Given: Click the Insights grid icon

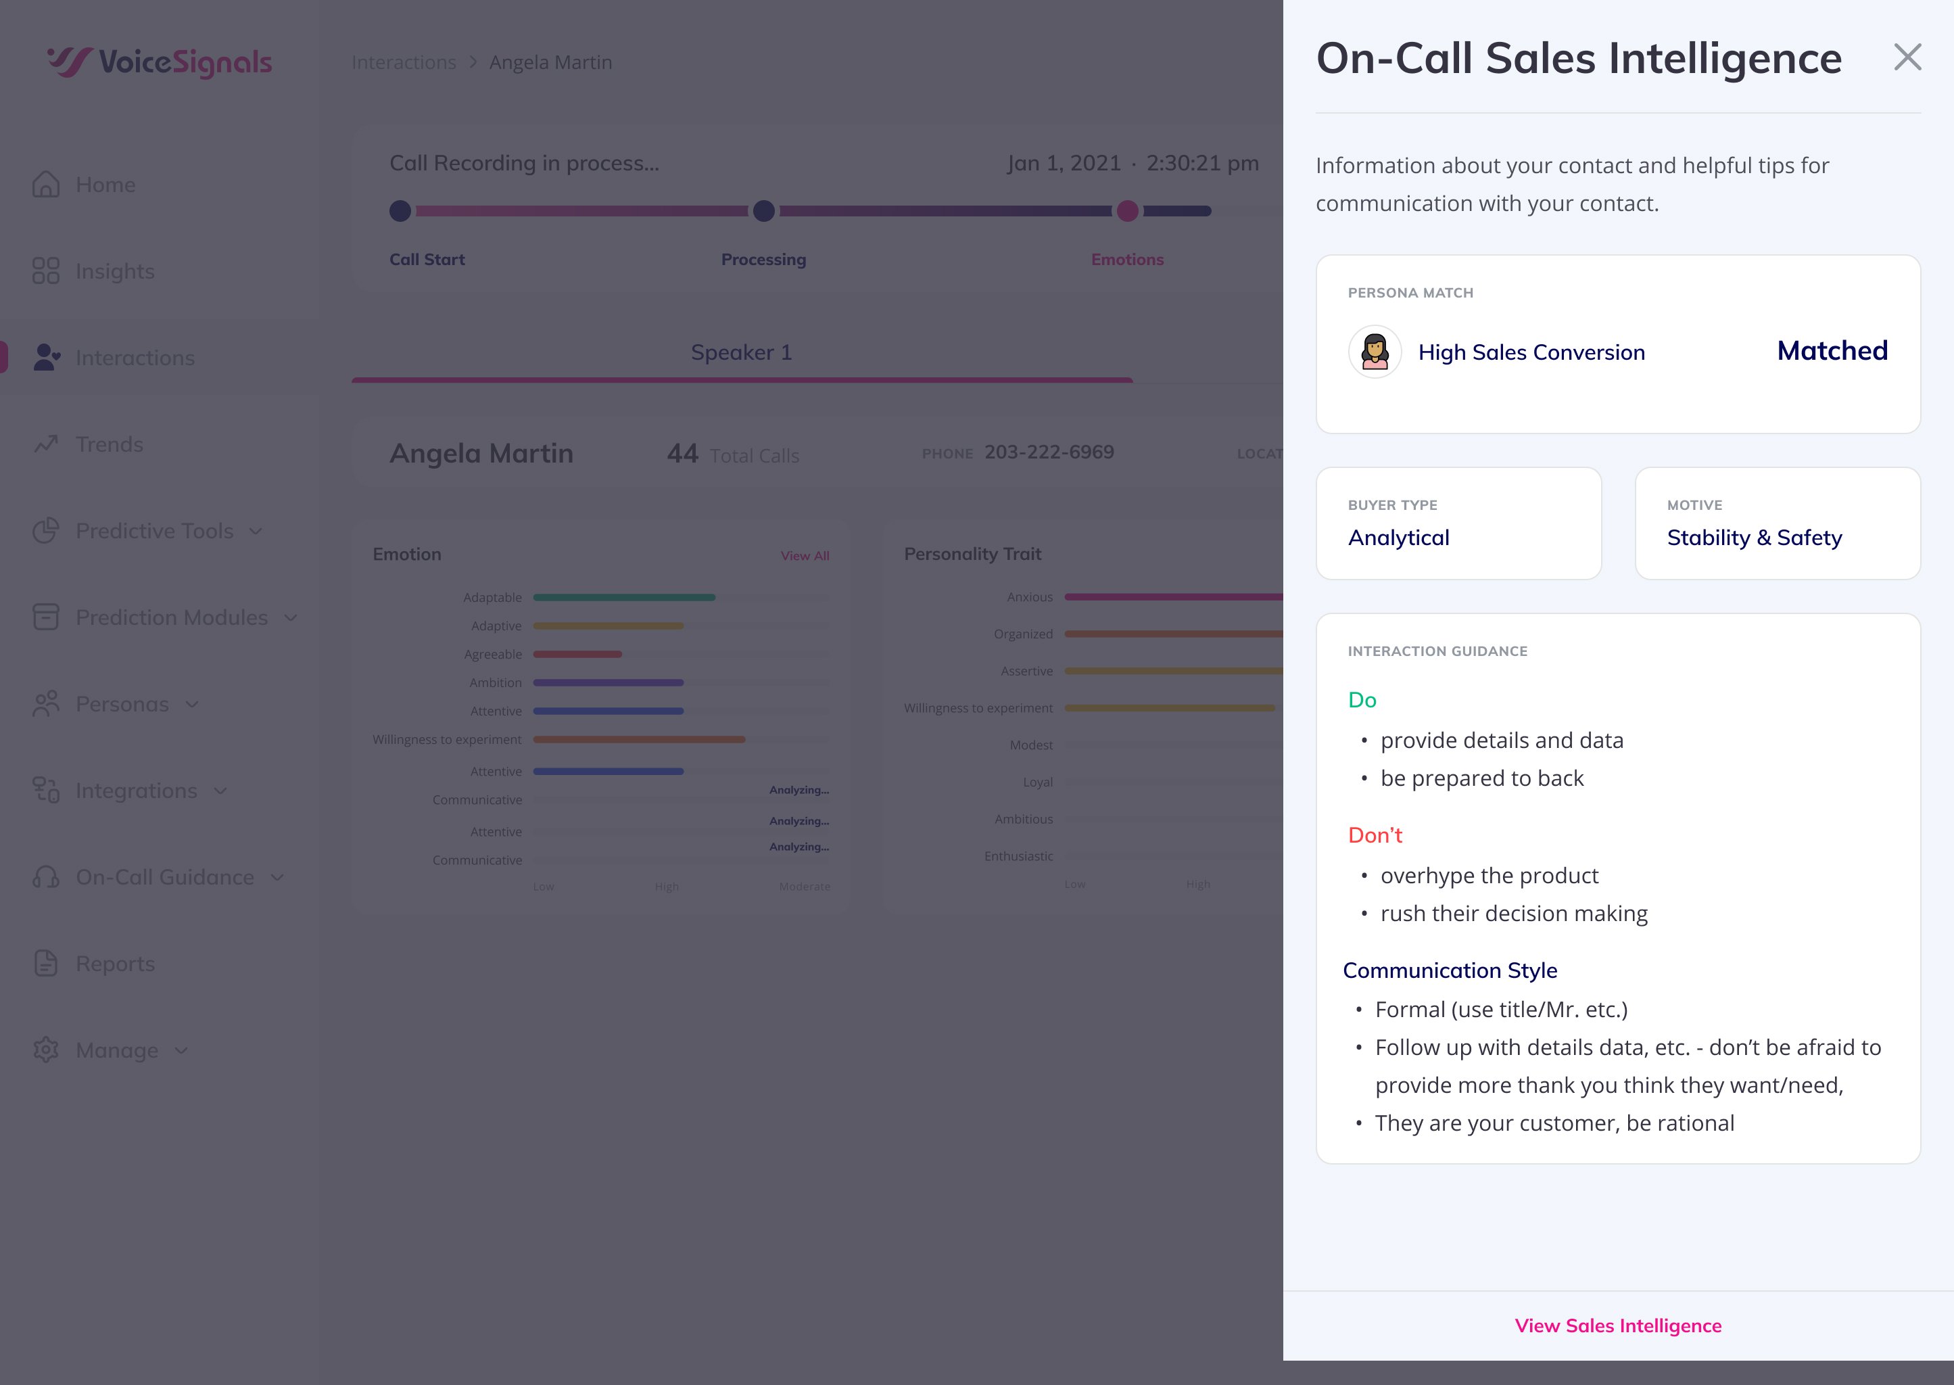Looking at the screenshot, I should coord(46,271).
